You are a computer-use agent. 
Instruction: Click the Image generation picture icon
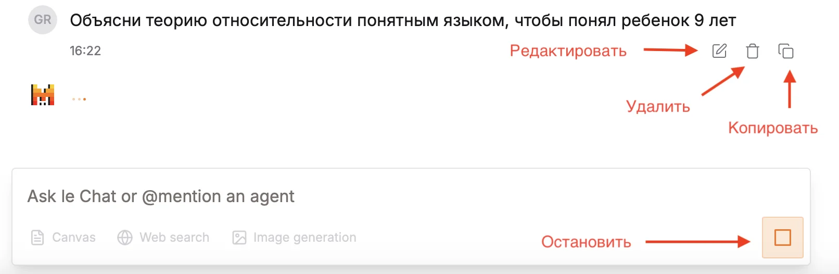239,238
